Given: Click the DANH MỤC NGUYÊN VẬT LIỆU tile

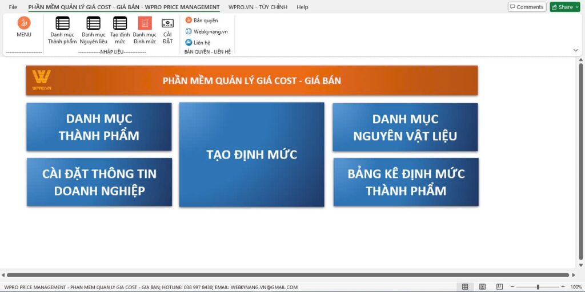Looking at the screenshot, I should [405, 127].
